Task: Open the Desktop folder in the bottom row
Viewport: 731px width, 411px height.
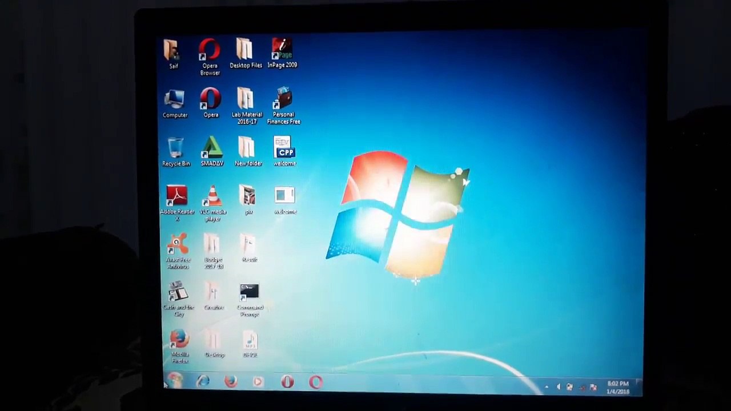Action: click(x=215, y=344)
